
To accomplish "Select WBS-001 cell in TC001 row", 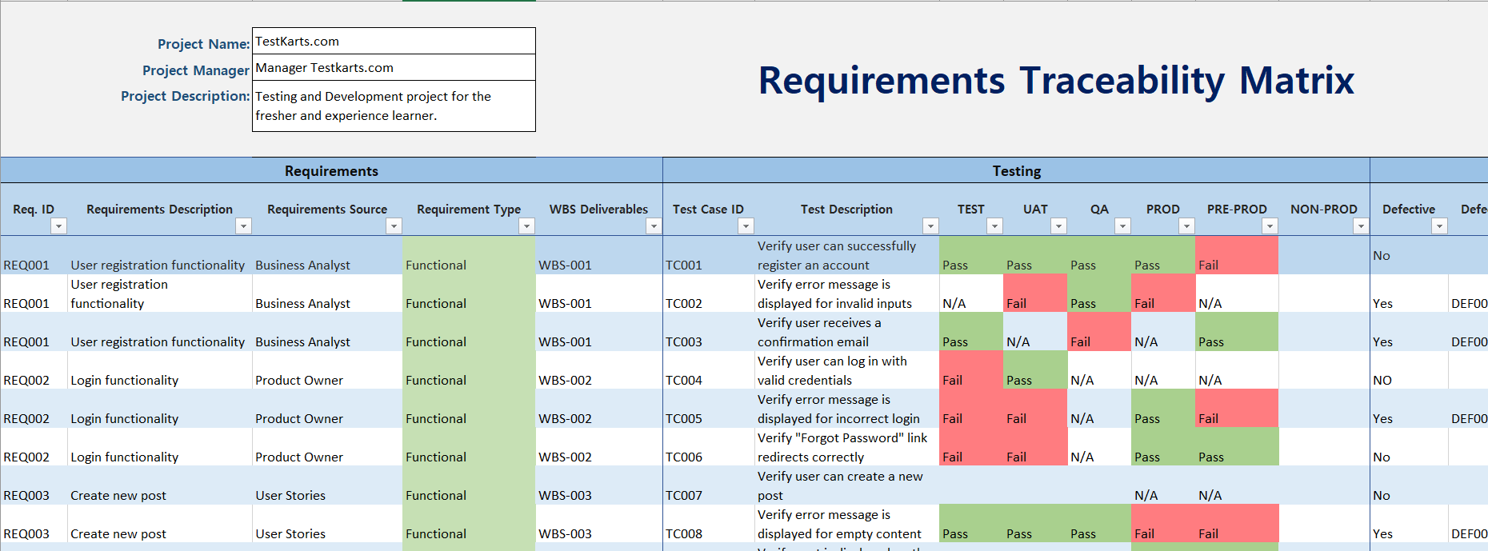I will click(x=599, y=255).
